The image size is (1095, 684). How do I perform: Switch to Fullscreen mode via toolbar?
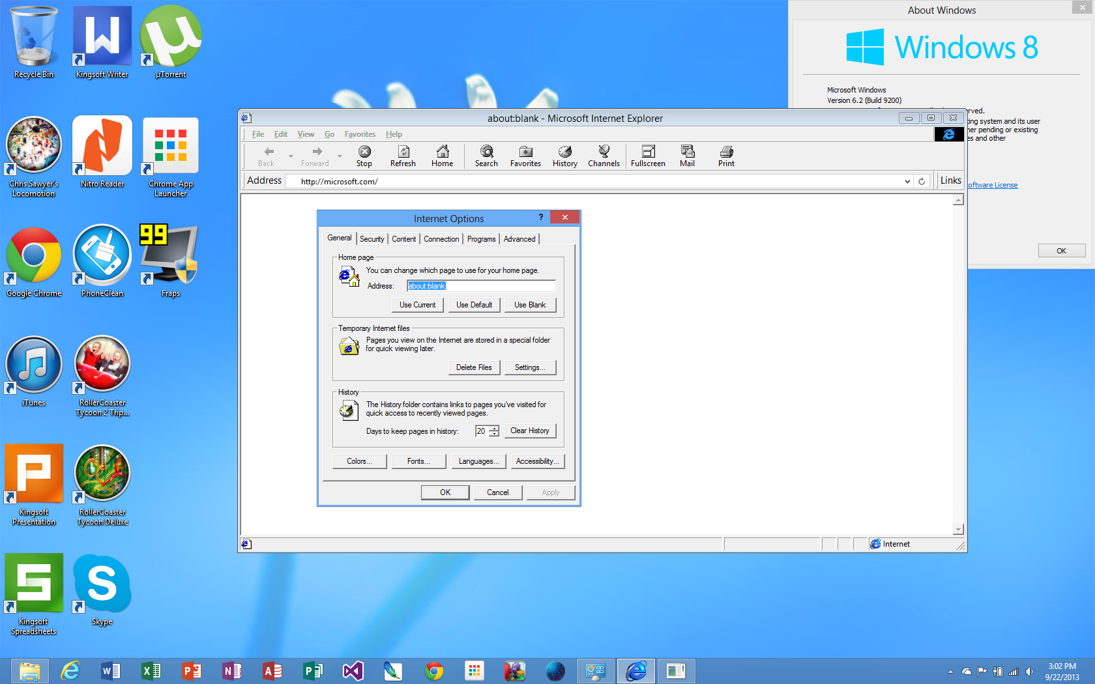tap(648, 156)
